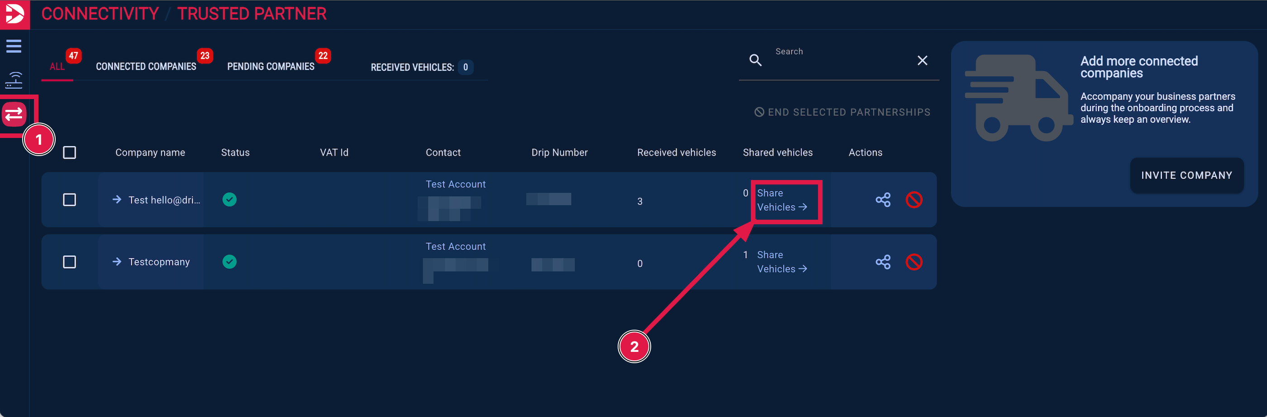This screenshot has width=1267, height=417.
Task: Check the Testcopmany row checkbox
Action: (x=69, y=262)
